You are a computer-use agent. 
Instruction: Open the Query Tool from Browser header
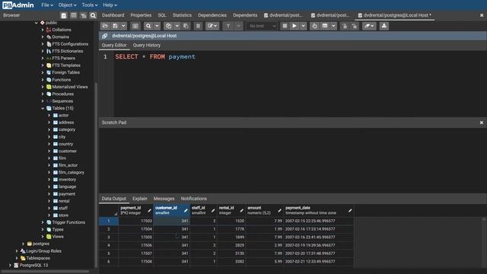click(64, 15)
